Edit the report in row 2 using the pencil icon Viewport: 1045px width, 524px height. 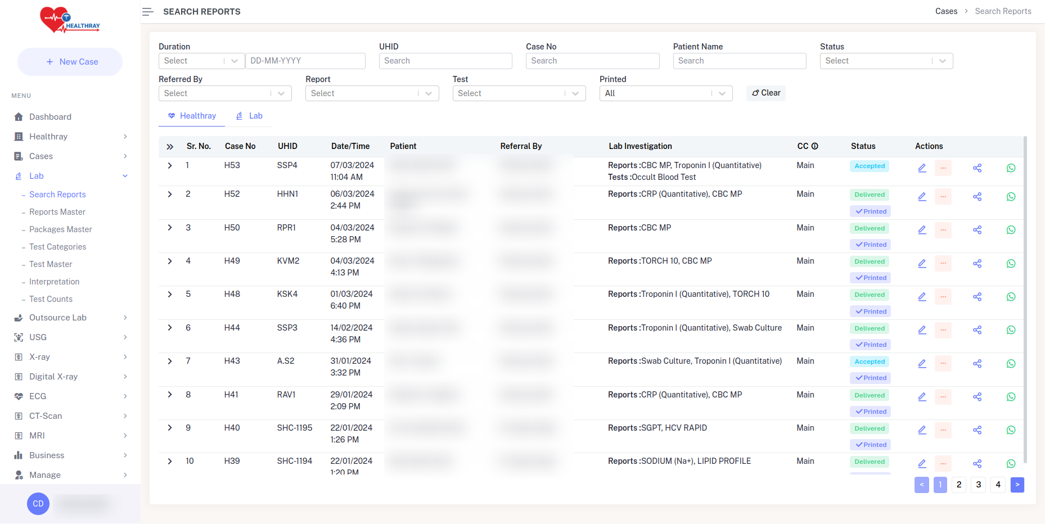[x=922, y=196]
